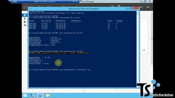Maximize the Server Manager window
The image size is (175, 98).
pyautogui.click(x=145, y=1)
